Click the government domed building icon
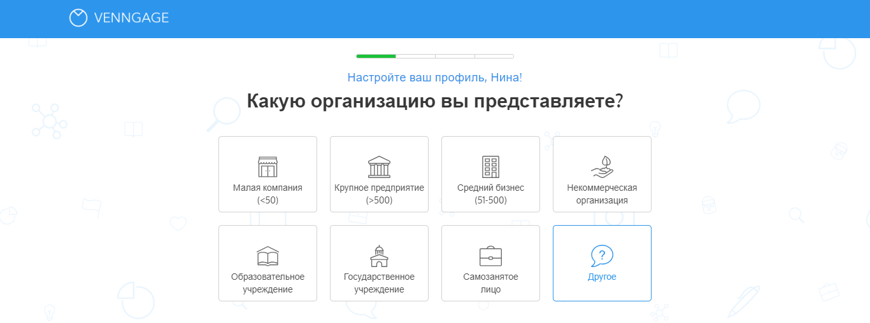870x323 pixels. coord(379,256)
